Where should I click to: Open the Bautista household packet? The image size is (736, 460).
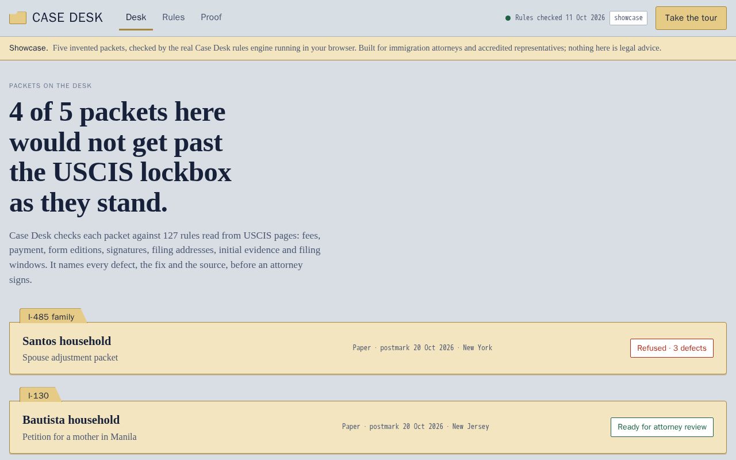pos(368,427)
